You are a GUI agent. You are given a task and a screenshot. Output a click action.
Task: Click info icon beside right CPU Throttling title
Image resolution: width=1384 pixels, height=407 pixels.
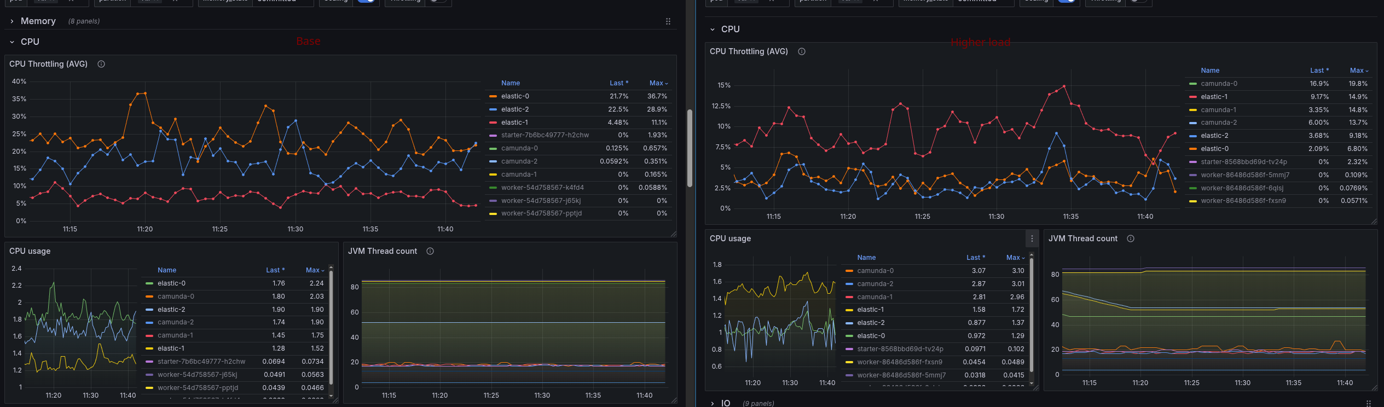point(802,51)
